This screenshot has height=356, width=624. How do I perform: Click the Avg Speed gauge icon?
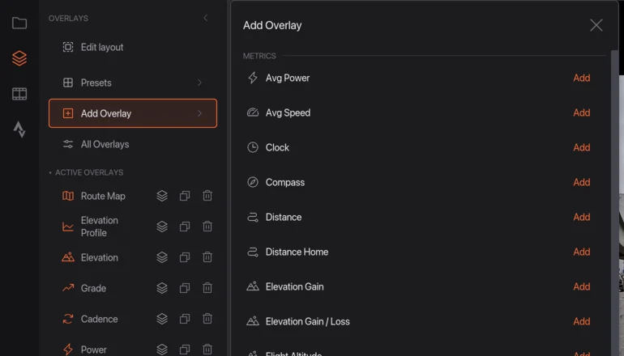click(253, 112)
